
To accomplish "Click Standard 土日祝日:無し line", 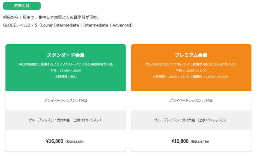I will click(66, 77).
